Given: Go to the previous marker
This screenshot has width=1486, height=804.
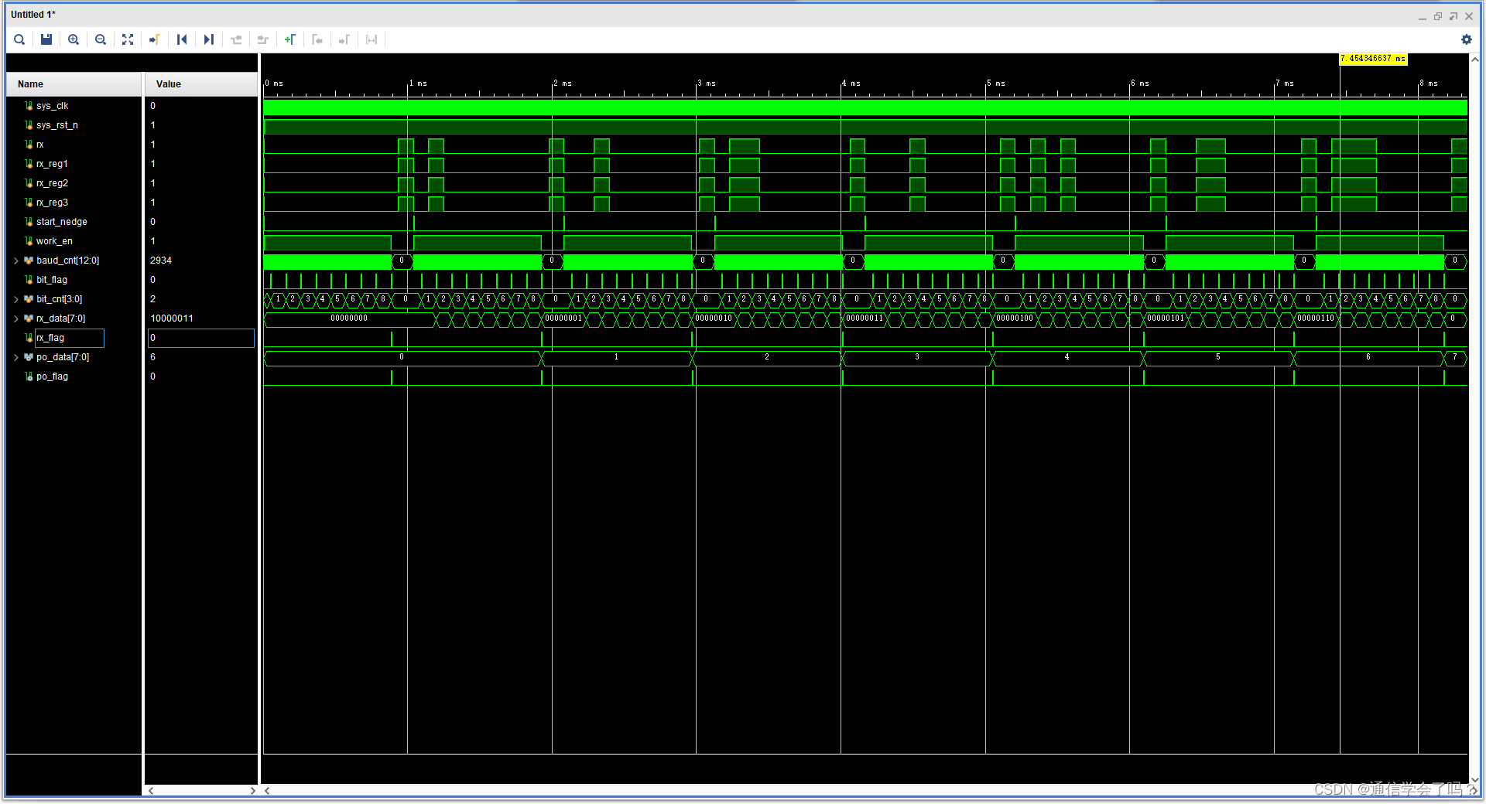Looking at the screenshot, I should [x=317, y=39].
